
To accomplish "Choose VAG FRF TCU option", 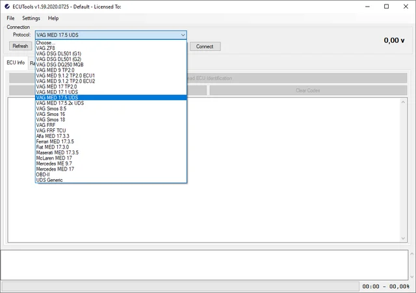I will (51, 131).
